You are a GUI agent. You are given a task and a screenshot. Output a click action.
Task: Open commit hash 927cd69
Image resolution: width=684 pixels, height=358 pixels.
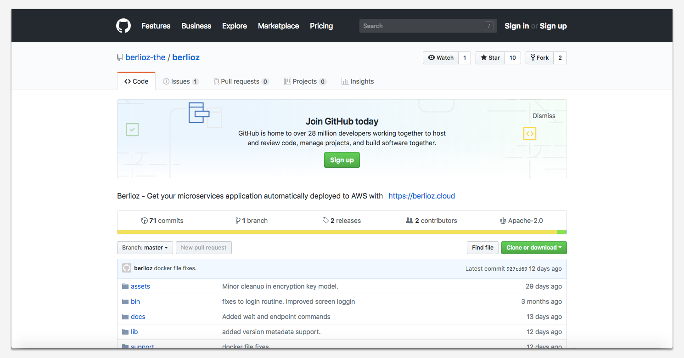point(517,269)
